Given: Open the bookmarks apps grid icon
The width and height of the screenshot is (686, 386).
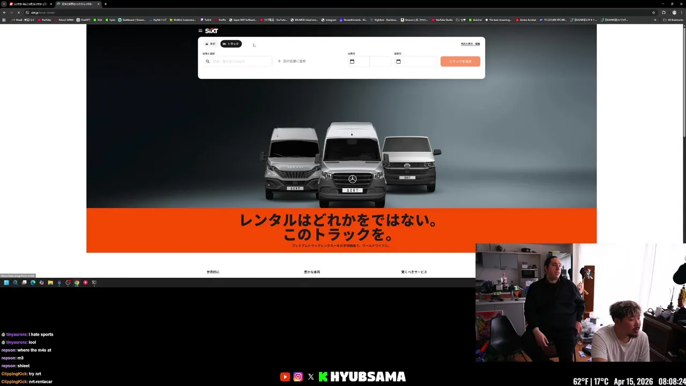Looking at the screenshot, I should coord(4,20).
